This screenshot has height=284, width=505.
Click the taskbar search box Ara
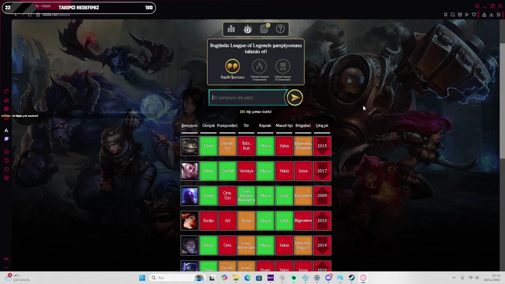point(177,278)
